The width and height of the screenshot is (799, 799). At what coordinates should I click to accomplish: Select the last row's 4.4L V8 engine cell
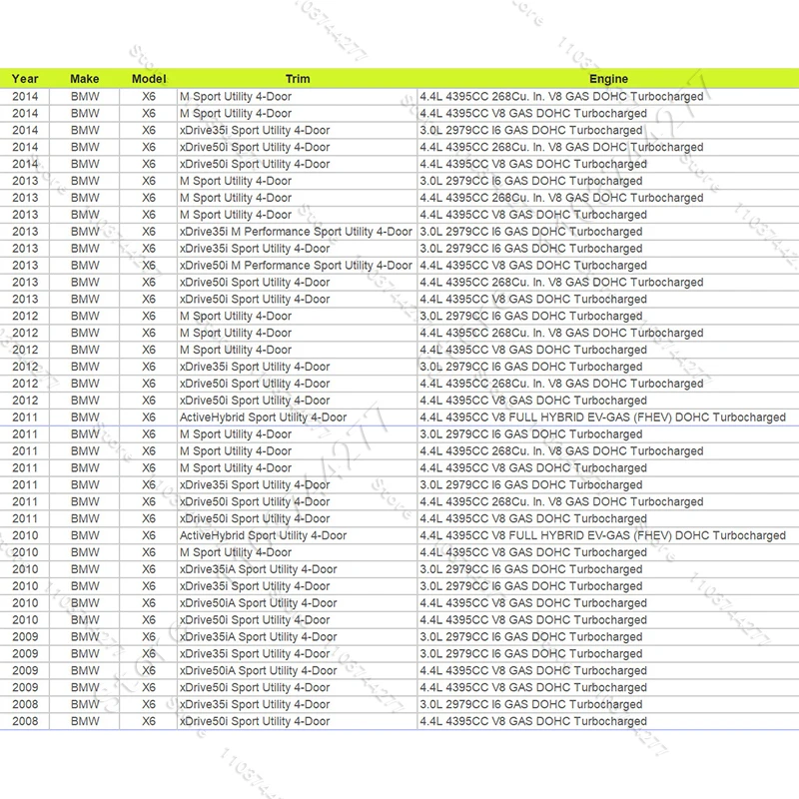(x=608, y=721)
